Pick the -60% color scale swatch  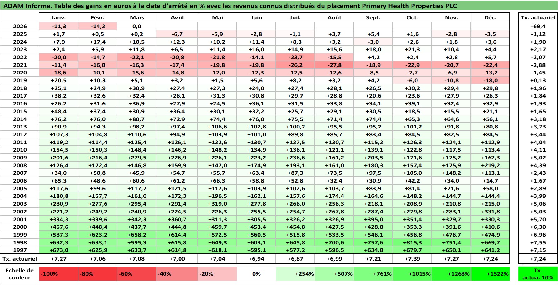(x=137, y=274)
